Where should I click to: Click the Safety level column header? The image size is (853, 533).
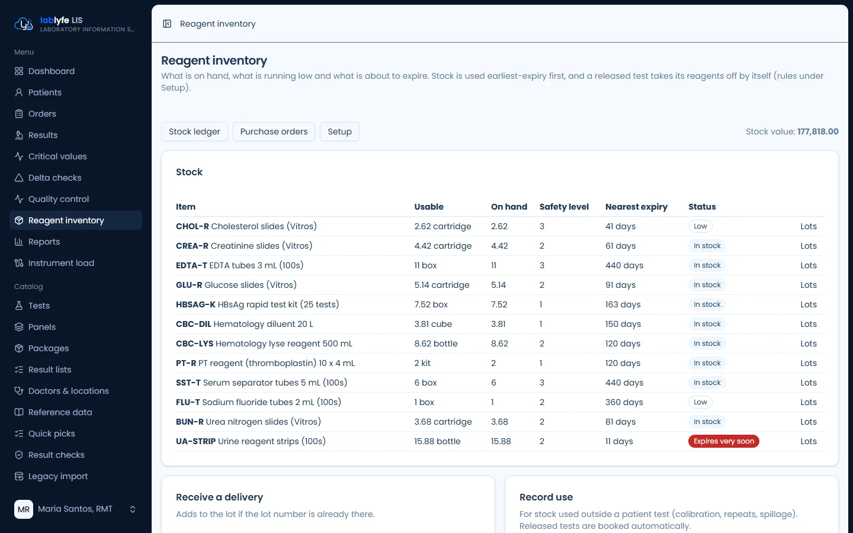click(564, 207)
